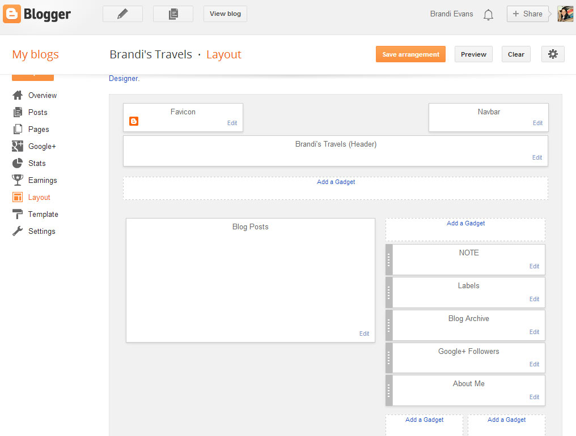Edit the Blog Archive gadget
576x436 pixels.
click(x=534, y=332)
